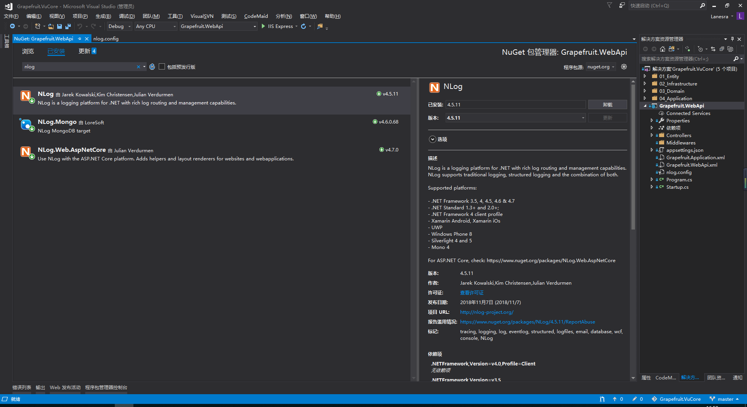Open the Grapefruit.WebApi startup project dropdown
The image size is (747, 407).
(x=218, y=26)
